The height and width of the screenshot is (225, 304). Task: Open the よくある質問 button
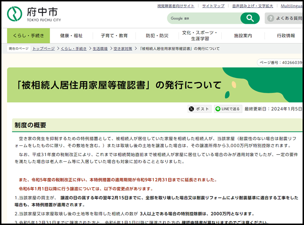[x=284, y=18]
